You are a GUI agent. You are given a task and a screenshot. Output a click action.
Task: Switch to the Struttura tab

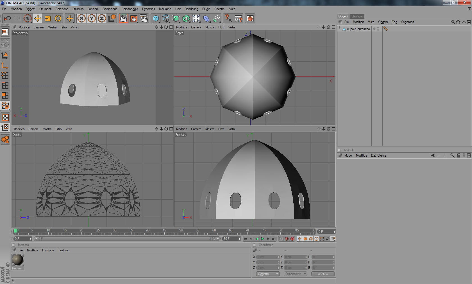(x=357, y=16)
